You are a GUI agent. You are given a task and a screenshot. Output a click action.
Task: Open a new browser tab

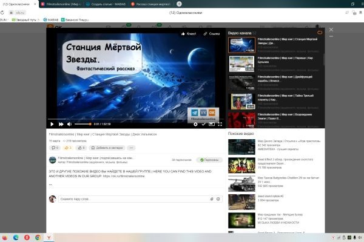coord(179,4)
